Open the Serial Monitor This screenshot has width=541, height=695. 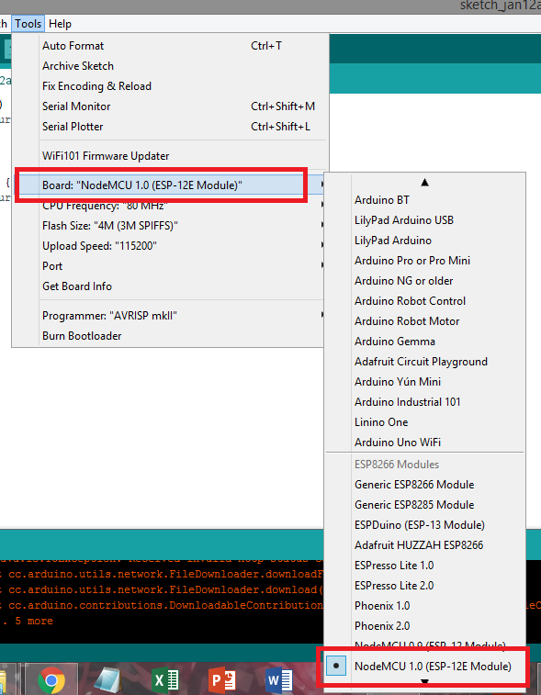point(170,106)
